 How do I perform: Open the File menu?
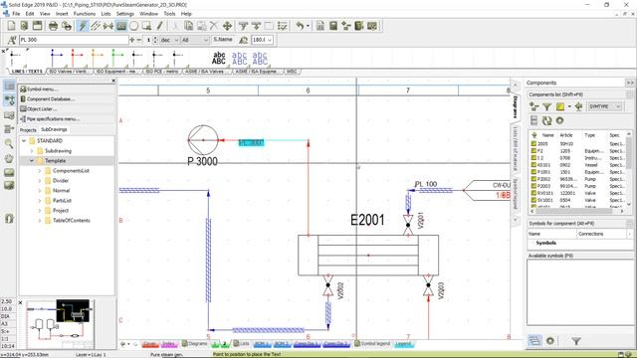(x=16, y=14)
